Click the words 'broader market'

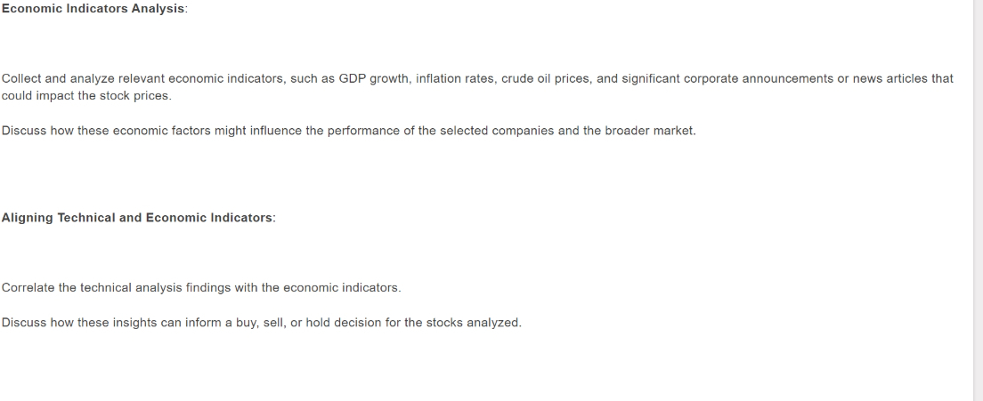click(x=649, y=131)
